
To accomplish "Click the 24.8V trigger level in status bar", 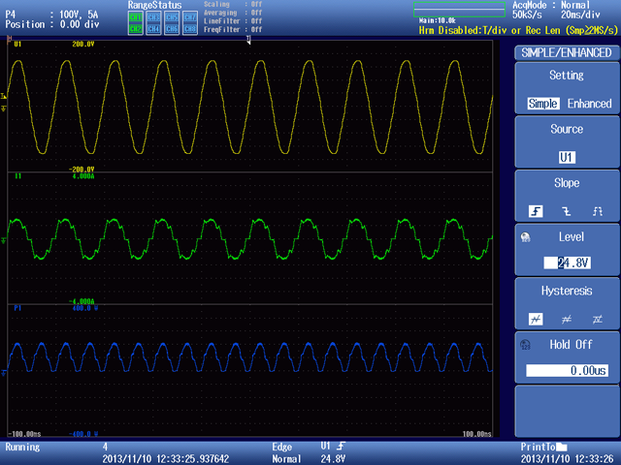I will point(333,459).
